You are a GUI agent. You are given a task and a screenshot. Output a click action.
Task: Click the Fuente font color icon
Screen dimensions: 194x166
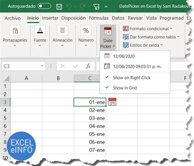(40, 30)
